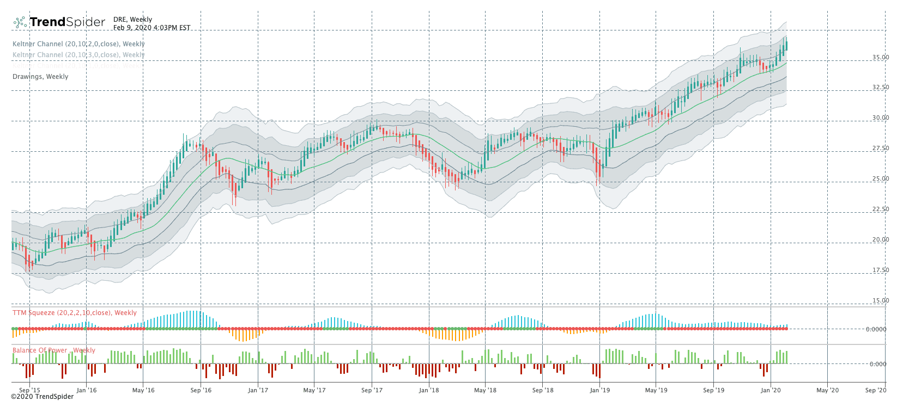Click the most recent weekly candlestick
This screenshot has height=407, width=903.
click(x=786, y=46)
